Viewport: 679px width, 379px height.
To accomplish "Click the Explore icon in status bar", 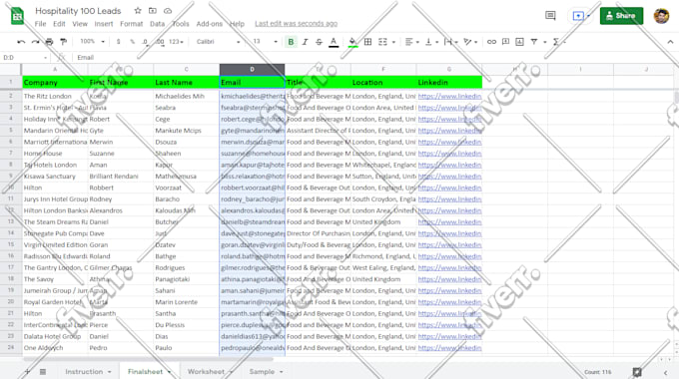I will [637, 372].
